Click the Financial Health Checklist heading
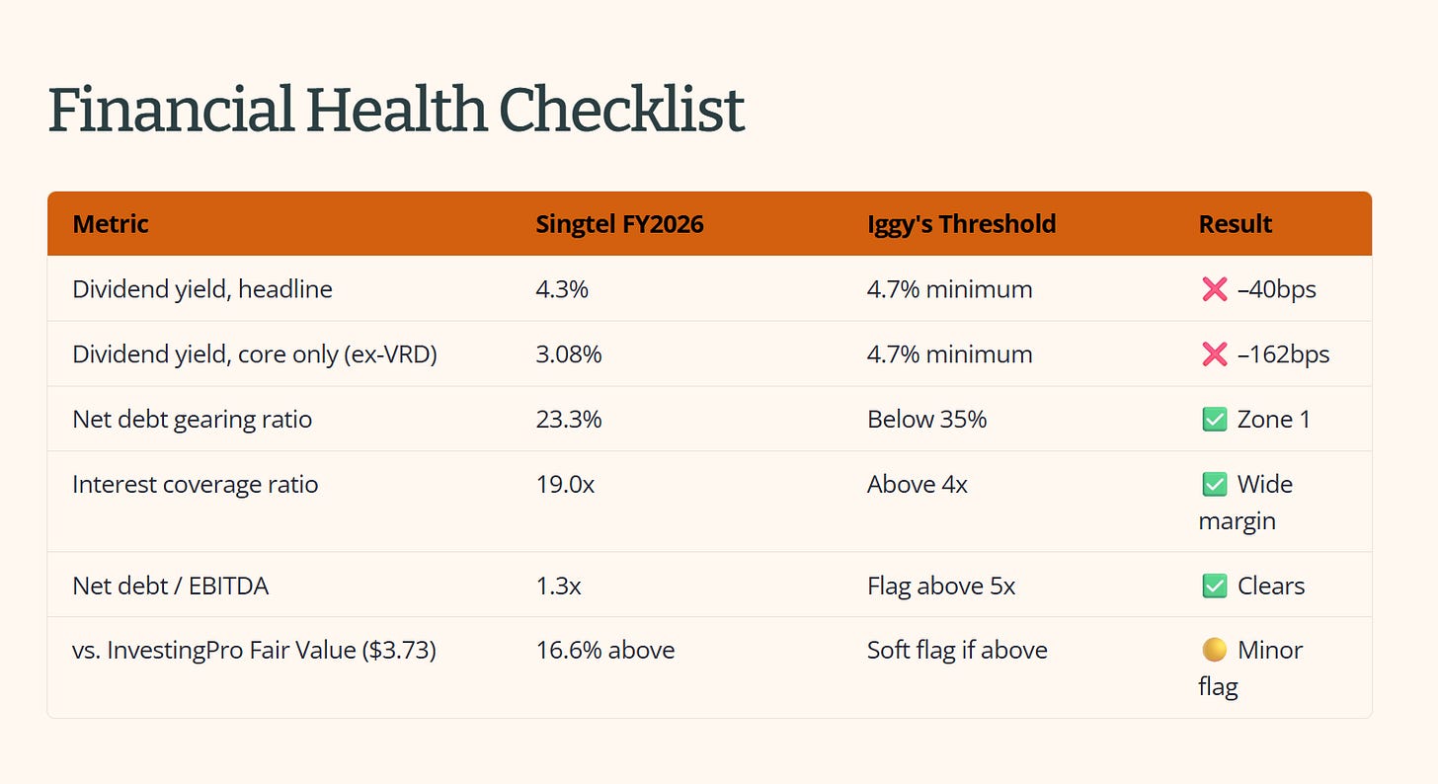Viewport: 1438px width, 784px height. click(x=395, y=110)
